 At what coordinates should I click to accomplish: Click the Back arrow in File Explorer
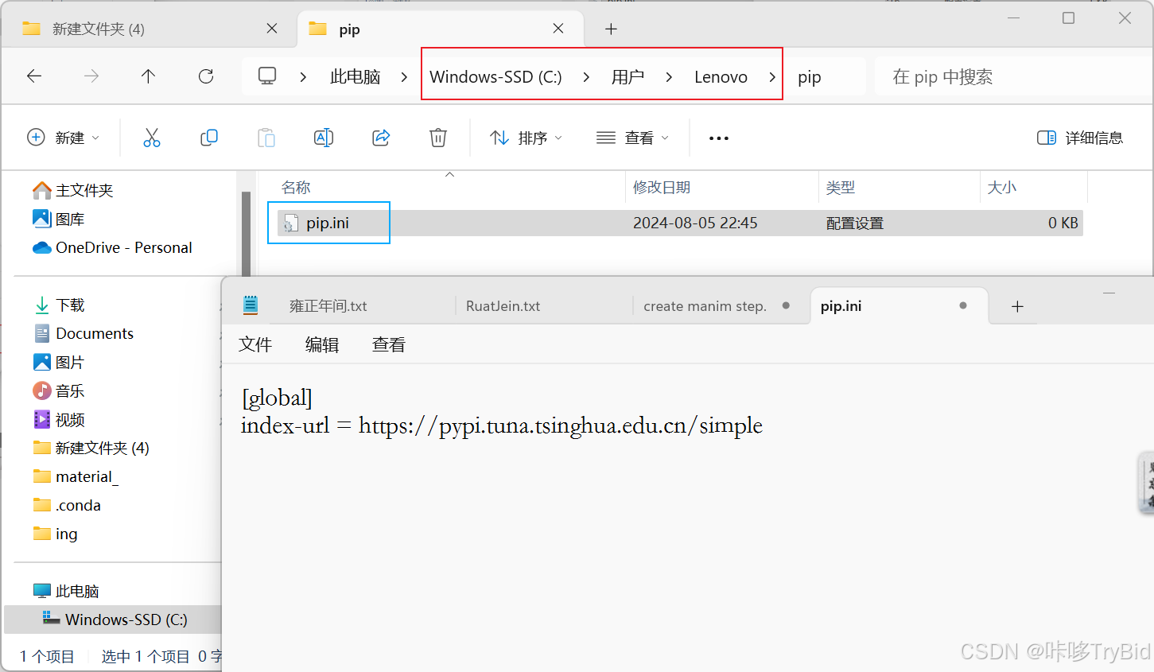pos(34,76)
